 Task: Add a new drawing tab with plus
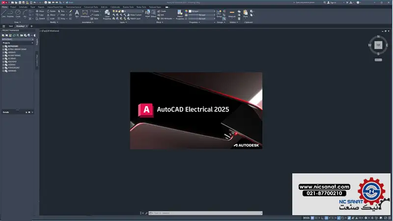tap(31, 26)
